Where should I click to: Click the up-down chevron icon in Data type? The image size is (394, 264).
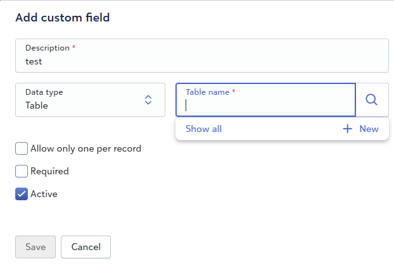[x=148, y=100]
